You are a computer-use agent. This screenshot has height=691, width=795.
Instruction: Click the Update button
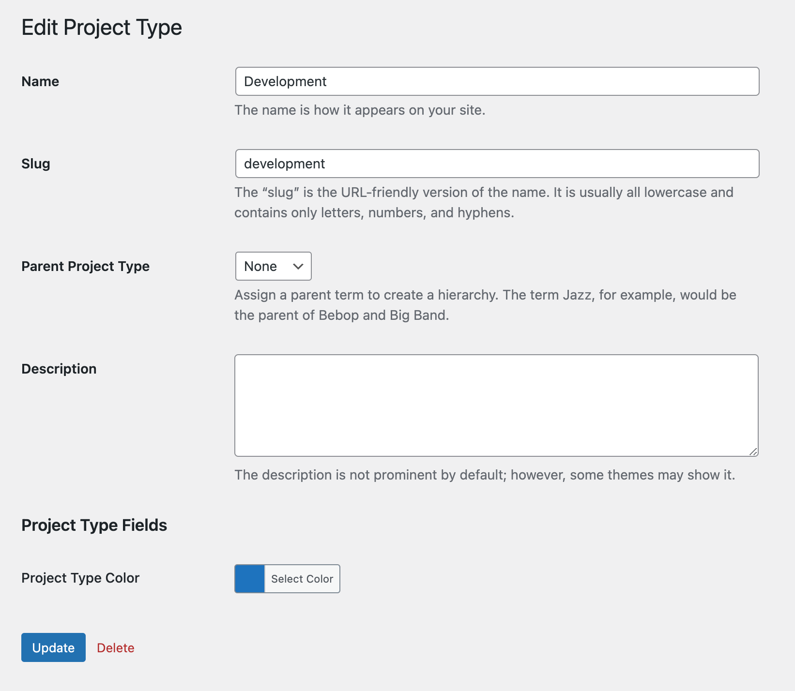click(53, 647)
